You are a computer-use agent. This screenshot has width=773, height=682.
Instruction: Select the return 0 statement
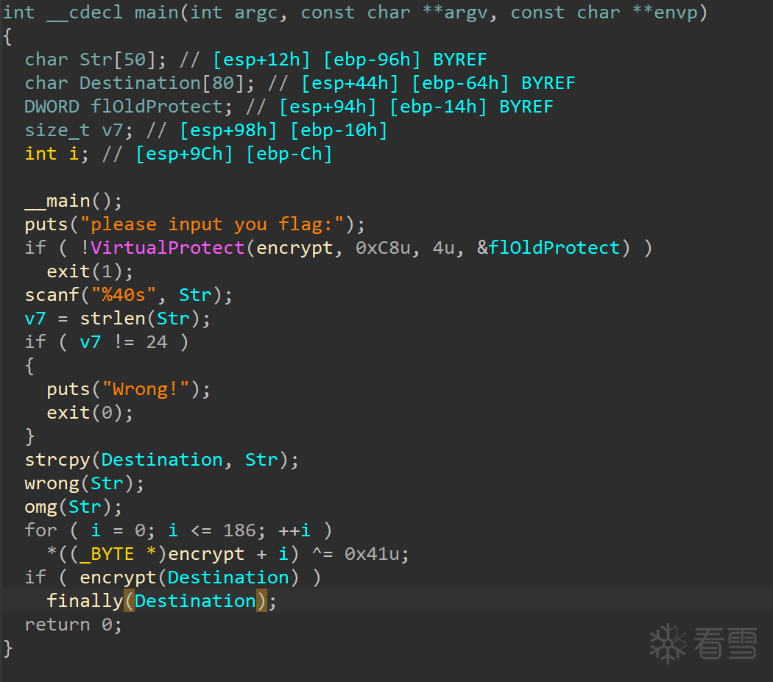[x=73, y=624]
